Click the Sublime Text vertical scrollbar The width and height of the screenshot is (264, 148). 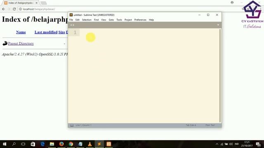pyautogui.click(x=220, y=76)
